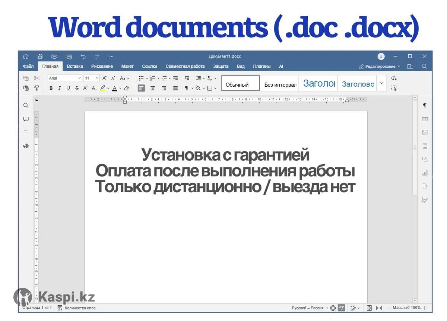447x321 pixels.
Task: Switch to the Вставка tab
Action: [x=75, y=66]
